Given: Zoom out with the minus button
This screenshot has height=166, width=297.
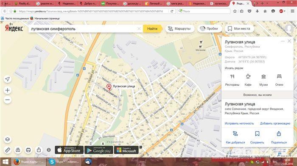Looking at the screenshot, I should [7, 100].
